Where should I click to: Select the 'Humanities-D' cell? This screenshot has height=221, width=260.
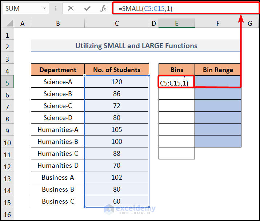pos(58,165)
